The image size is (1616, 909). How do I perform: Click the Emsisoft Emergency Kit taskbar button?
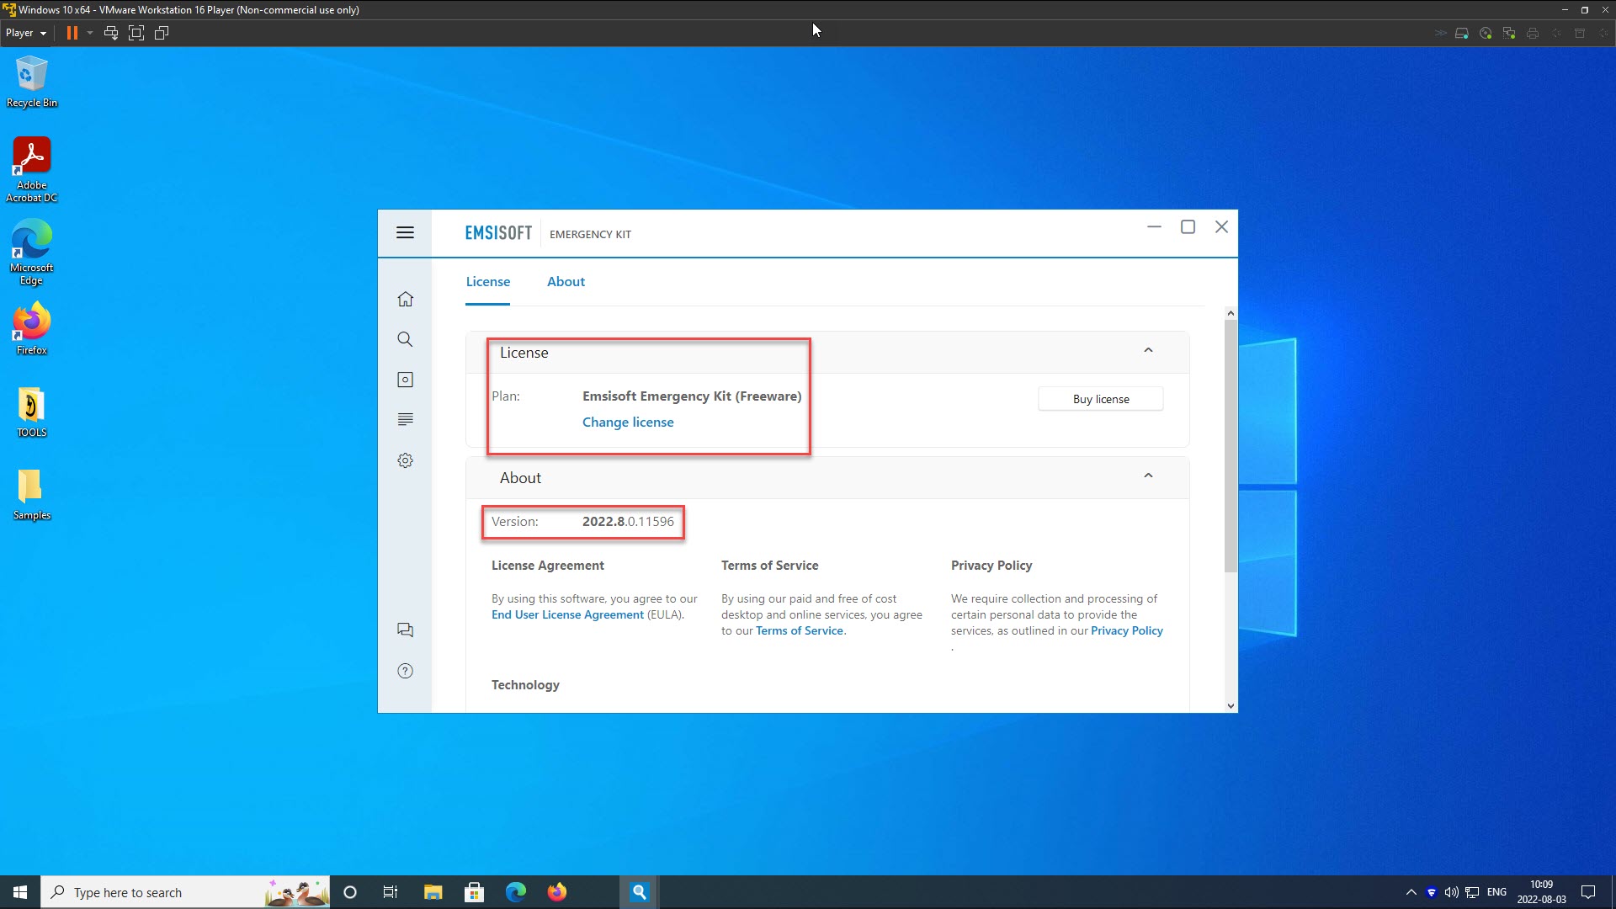tap(640, 892)
